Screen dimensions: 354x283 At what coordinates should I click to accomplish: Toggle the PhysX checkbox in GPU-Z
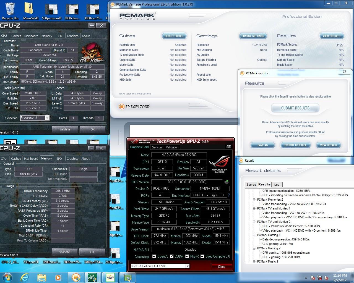(x=187, y=256)
